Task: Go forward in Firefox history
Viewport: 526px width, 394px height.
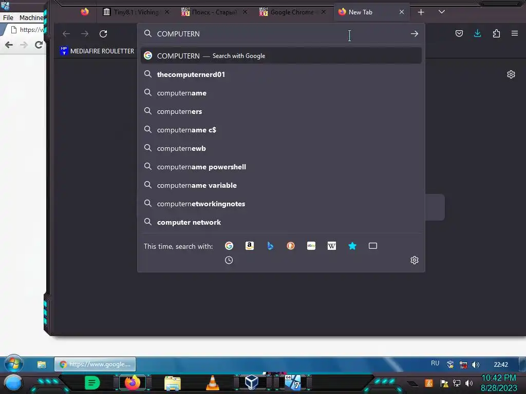Action: point(85,34)
